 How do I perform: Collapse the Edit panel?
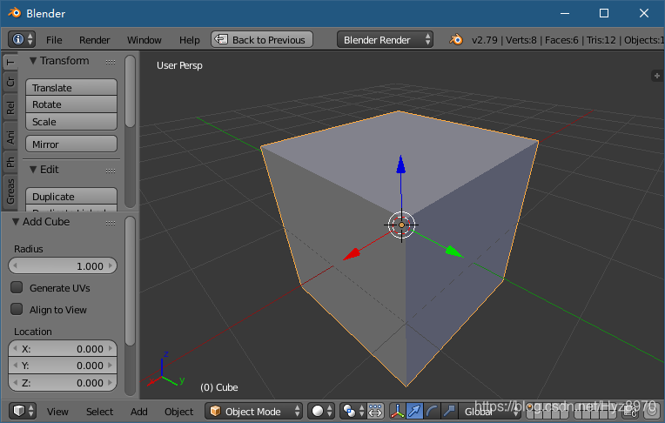(x=33, y=170)
